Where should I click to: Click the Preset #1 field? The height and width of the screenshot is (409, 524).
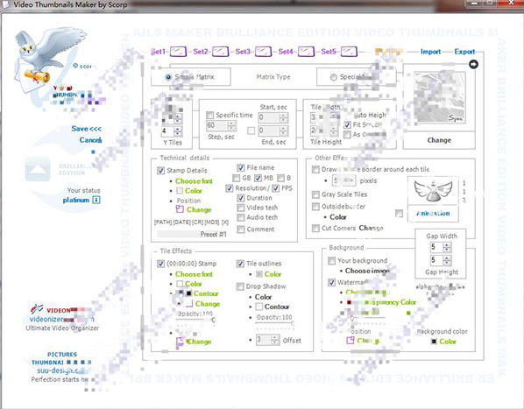pyautogui.click(x=192, y=234)
